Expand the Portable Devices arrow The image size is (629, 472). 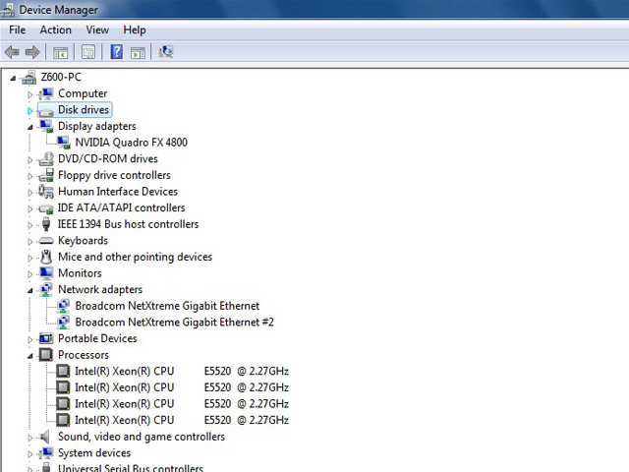pos(30,340)
